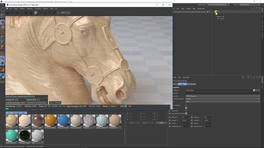
Task: Select the dark green iridescent material
Action: [25, 136]
